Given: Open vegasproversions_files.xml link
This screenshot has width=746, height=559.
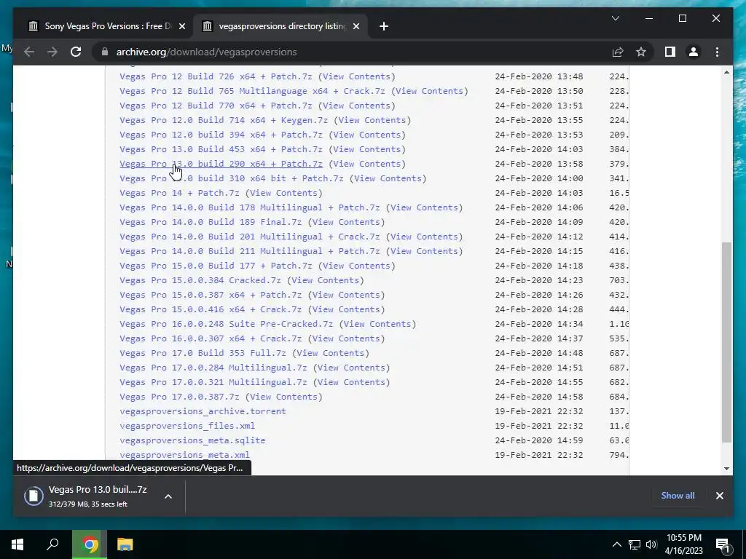Looking at the screenshot, I should click(187, 426).
